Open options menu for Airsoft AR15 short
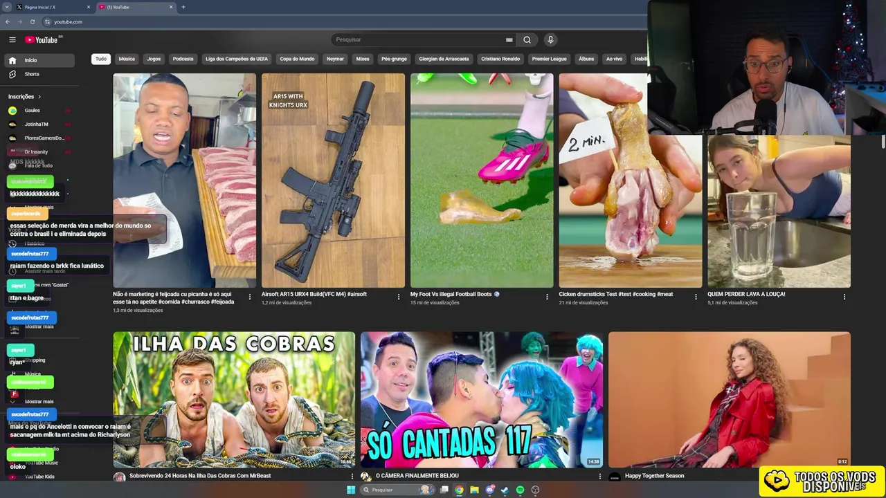This screenshot has width=886, height=498. coord(399,297)
